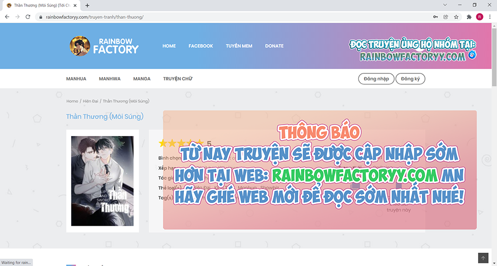Click the Thần Thương cover thumbnail
The height and width of the screenshot is (266, 497).
pos(102,181)
